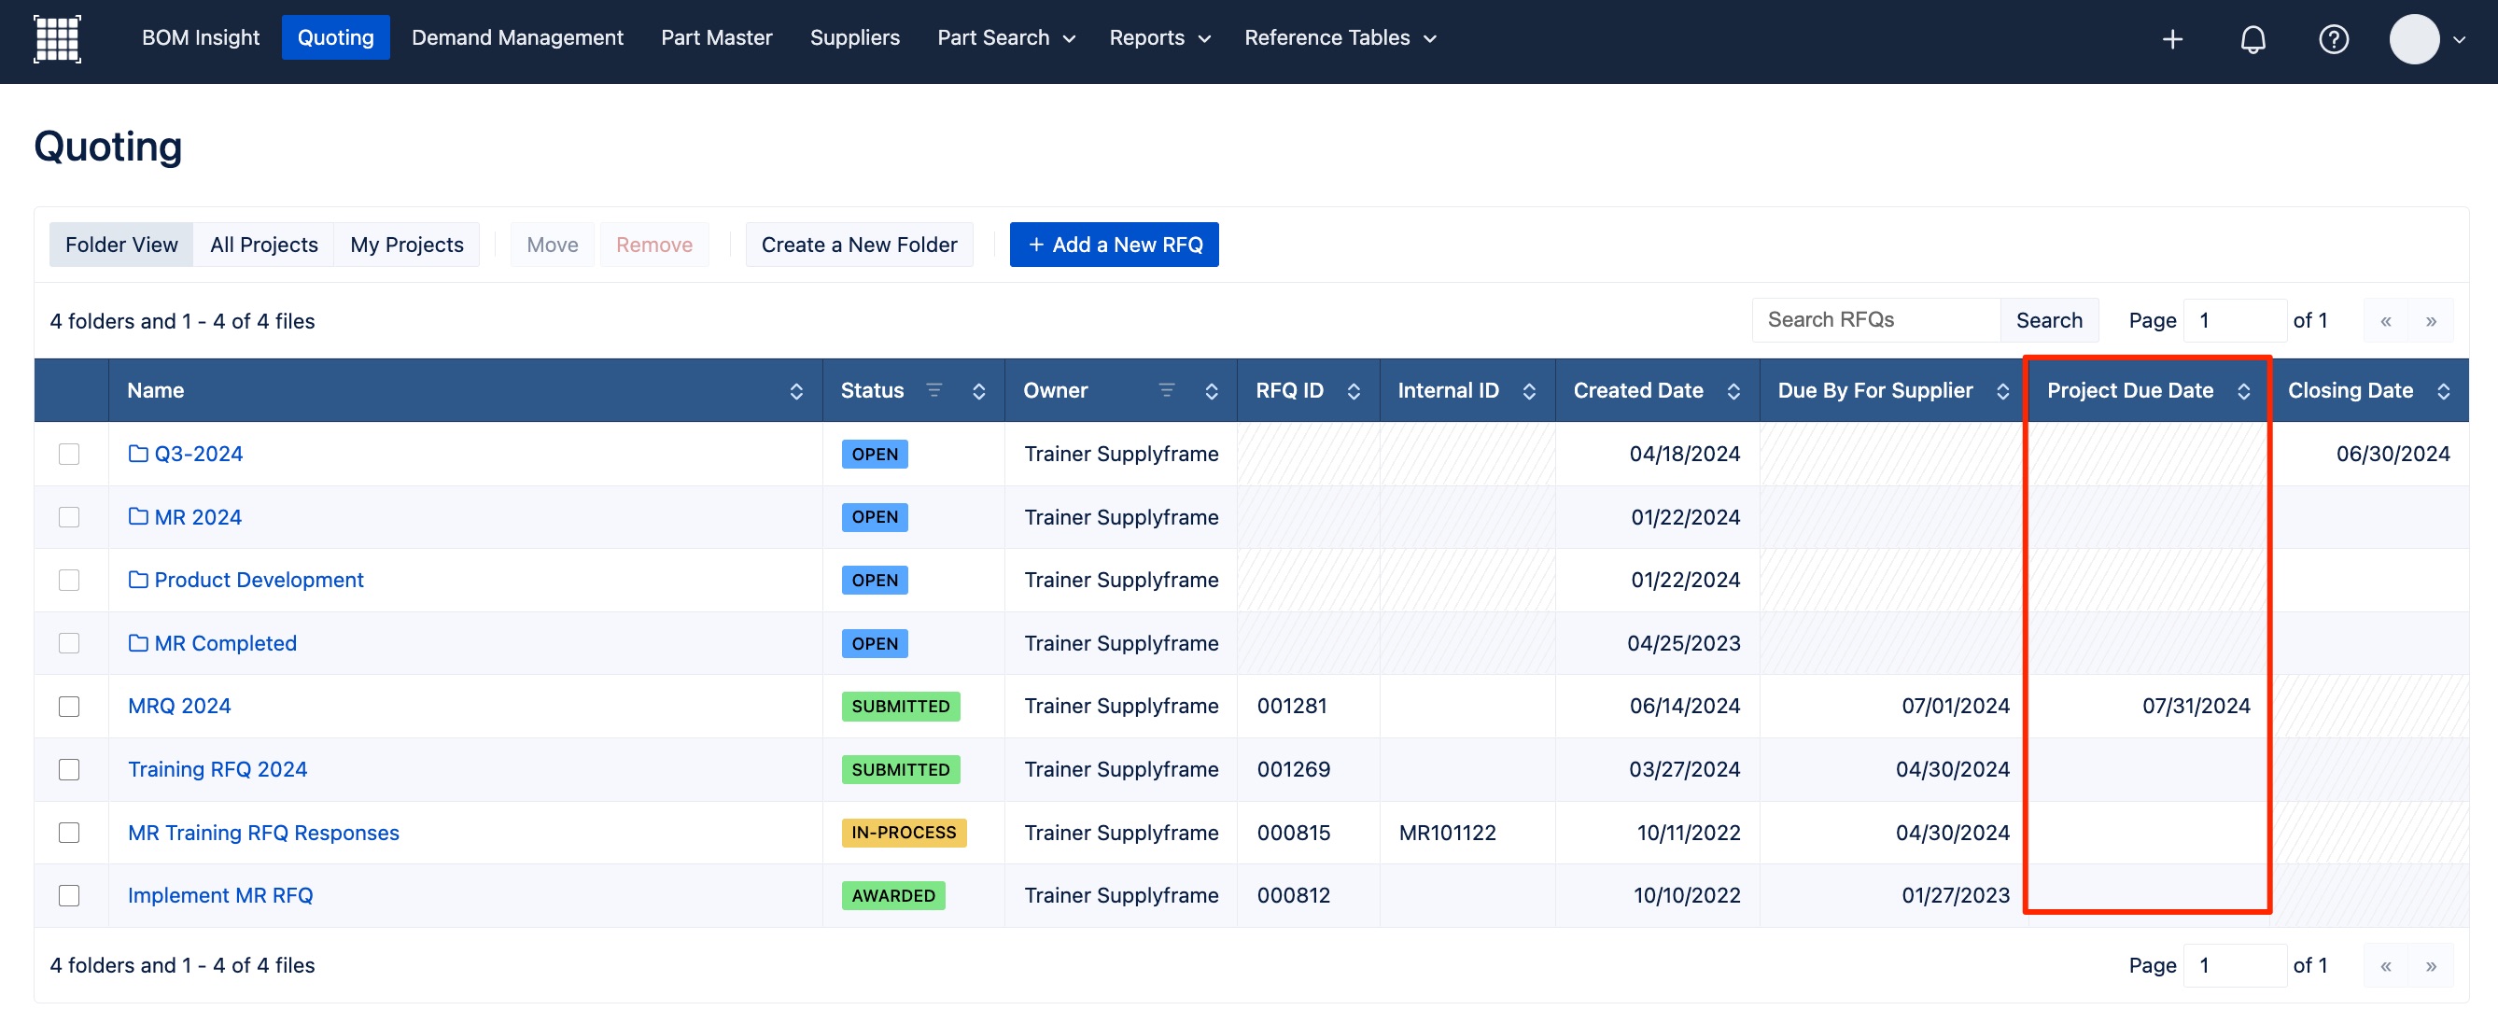Go to Demand Management
The width and height of the screenshot is (2498, 1010).
point(517,37)
